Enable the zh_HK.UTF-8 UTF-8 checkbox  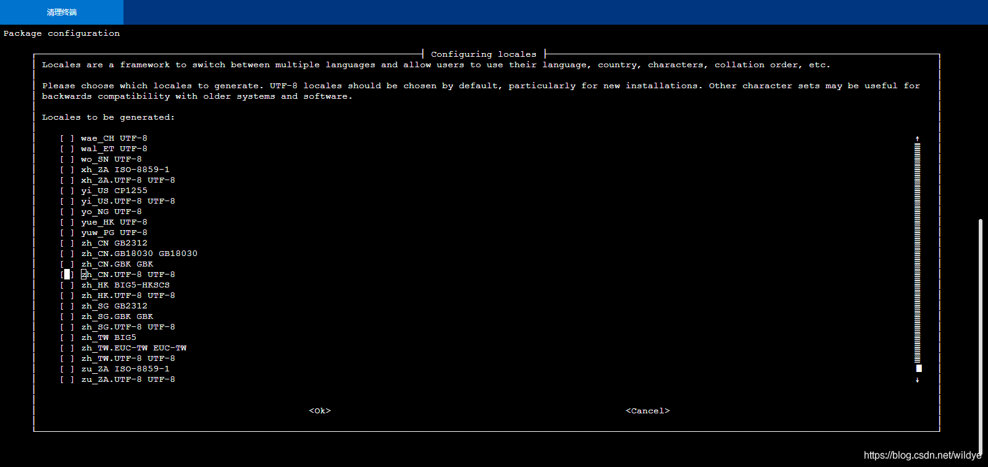tap(67, 295)
